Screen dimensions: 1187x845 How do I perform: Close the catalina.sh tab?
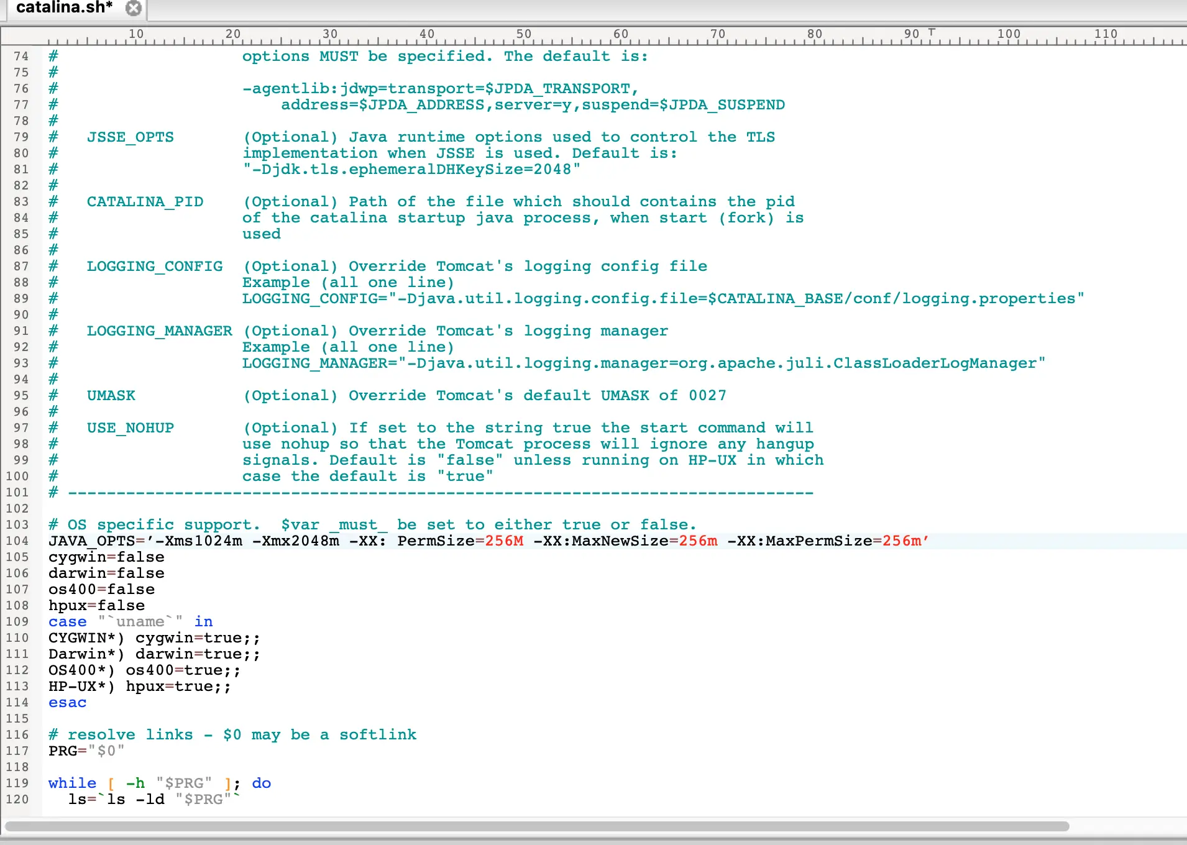click(x=134, y=8)
